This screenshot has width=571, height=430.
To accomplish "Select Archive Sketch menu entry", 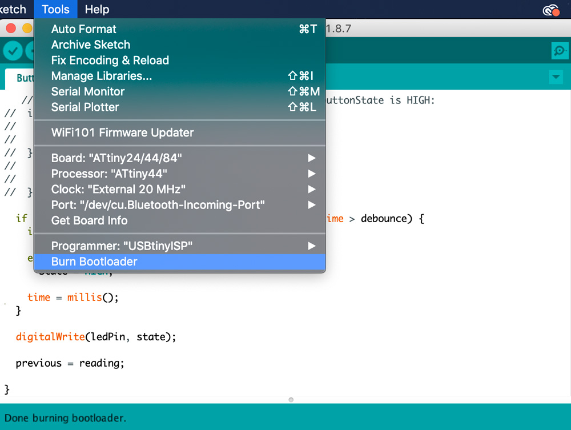I will [x=179, y=45].
